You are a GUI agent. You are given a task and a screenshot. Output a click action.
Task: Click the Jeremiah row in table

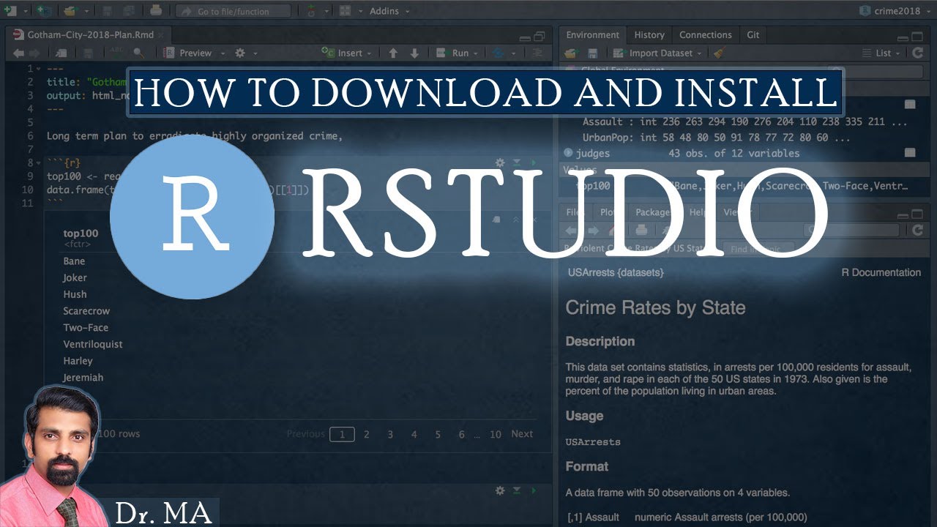83,378
